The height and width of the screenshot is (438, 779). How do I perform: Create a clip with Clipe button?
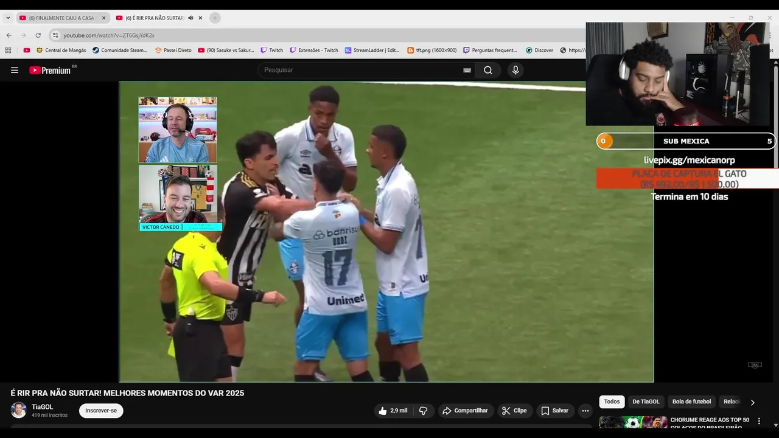coord(514,411)
